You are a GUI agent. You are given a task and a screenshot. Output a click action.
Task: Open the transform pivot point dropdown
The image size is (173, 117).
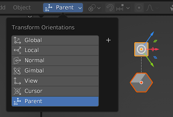pos(94,8)
